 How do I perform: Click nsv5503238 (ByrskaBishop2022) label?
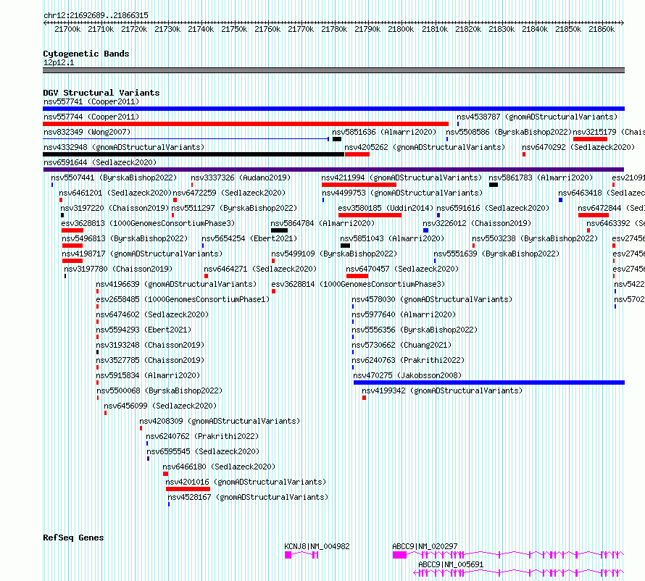pyautogui.click(x=535, y=238)
